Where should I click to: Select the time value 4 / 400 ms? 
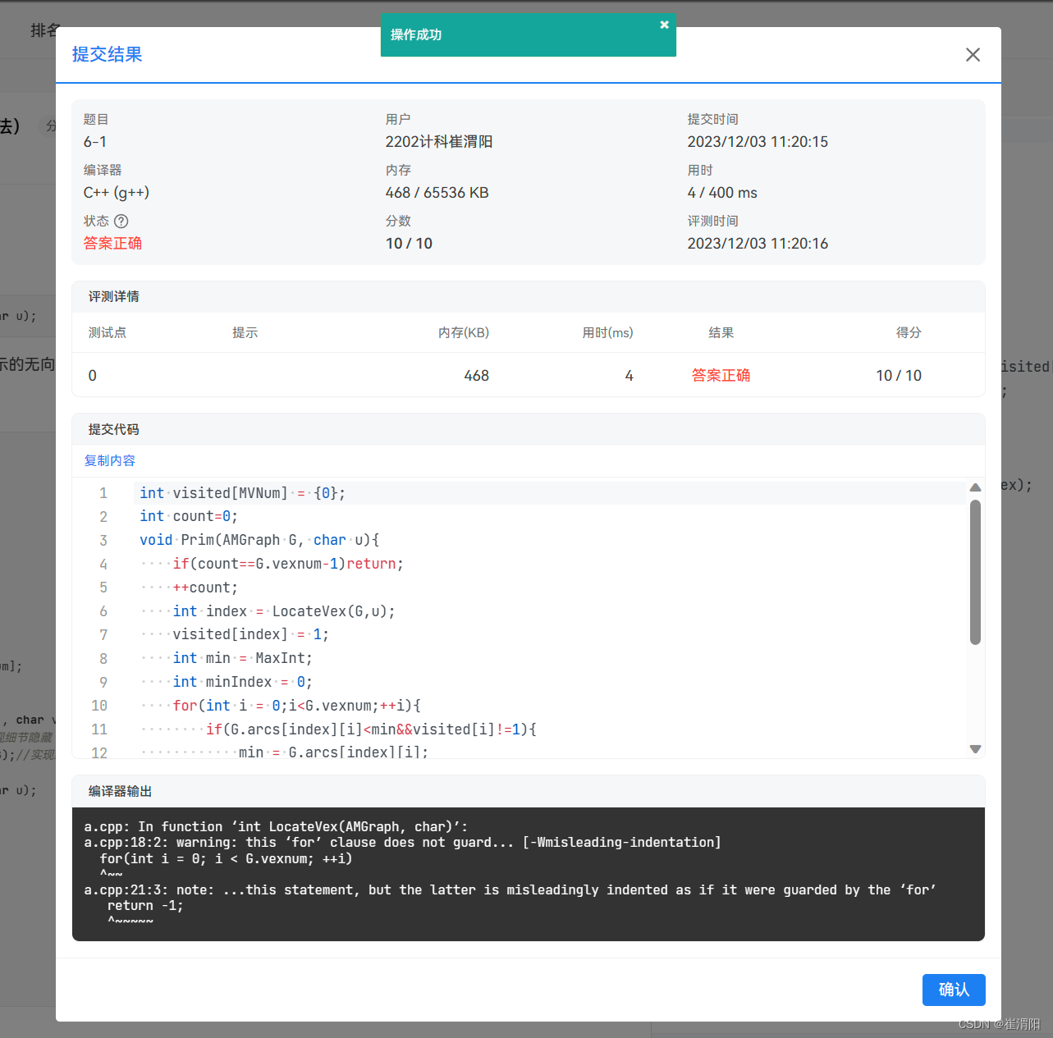(722, 192)
